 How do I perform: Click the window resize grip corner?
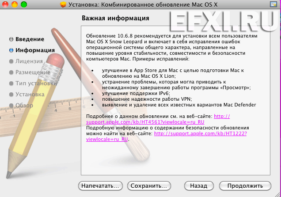(x=278, y=194)
